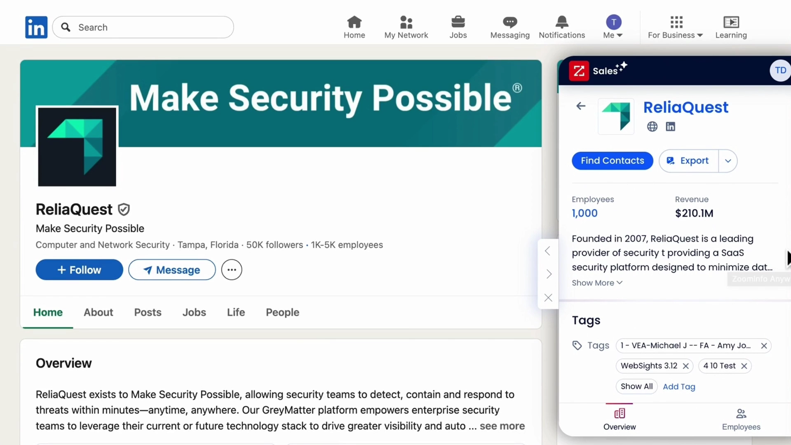Click the tag icon next to Tags

577,346
